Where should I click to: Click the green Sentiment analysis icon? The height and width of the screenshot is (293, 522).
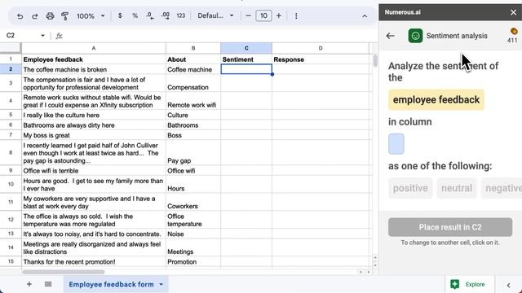[x=415, y=36]
